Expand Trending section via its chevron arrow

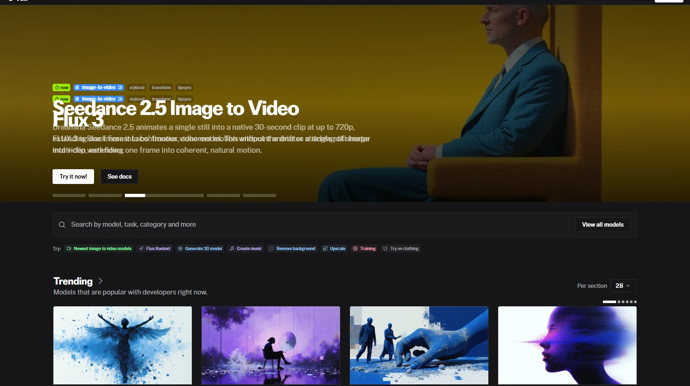pyautogui.click(x=101, y=281)
